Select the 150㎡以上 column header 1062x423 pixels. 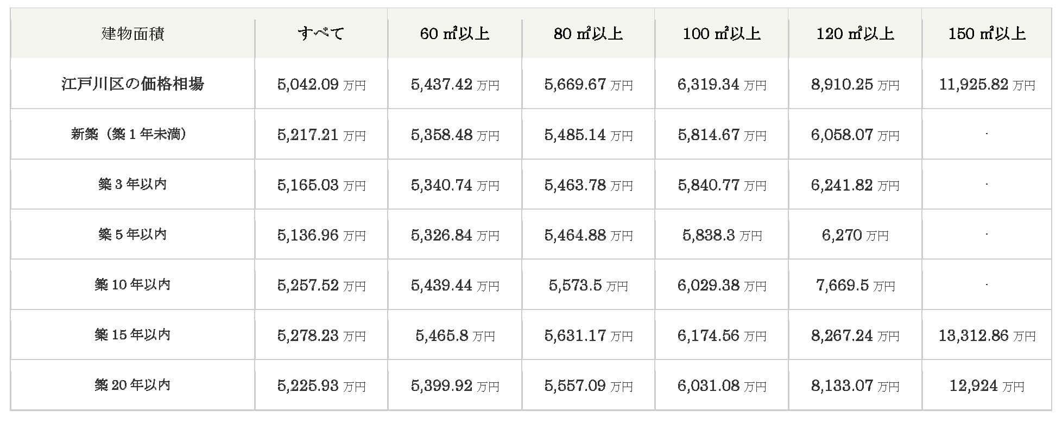pyautogui.click(x=987, y=34)
